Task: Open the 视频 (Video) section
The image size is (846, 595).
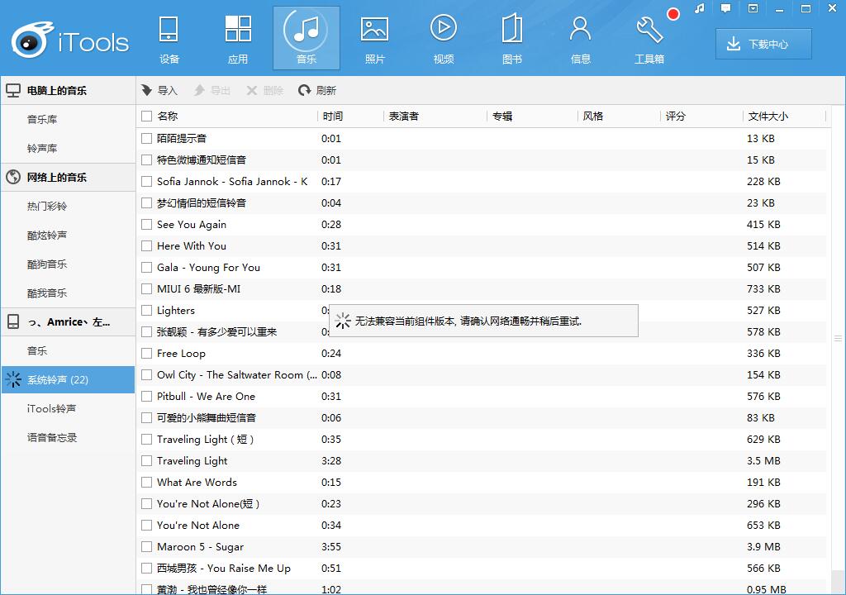Action: [x=444, y=38]
